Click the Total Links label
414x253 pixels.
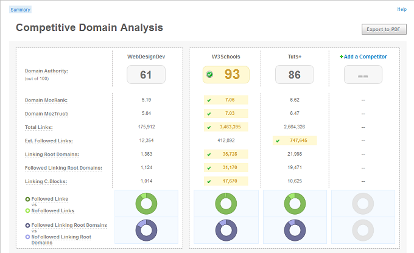pos(39,127)
